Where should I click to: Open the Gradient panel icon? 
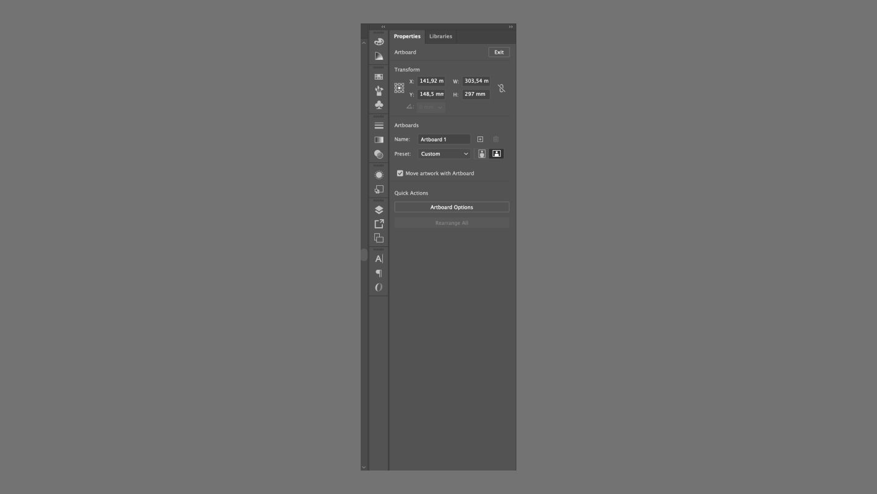[379, 140]
